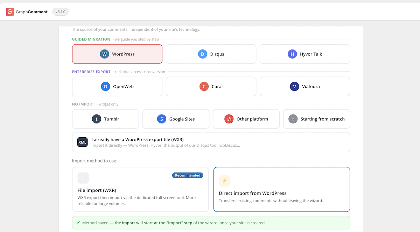The width and height of the screenshot is (420, 232).
Task: Open the WordPress export file (WXR) option
Action: 211,142
